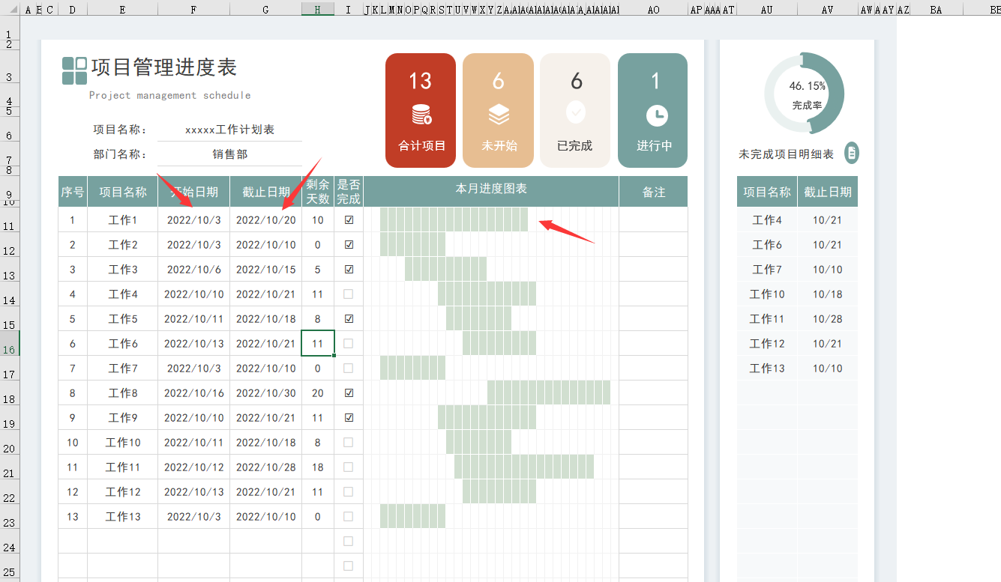Tick the 是否完成 checkbox for 工作11
Screen dimensions: 1001x582
coord(349,467)
